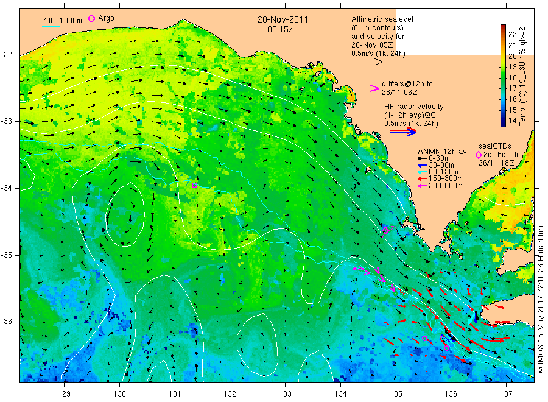Click the magenta 300-600m ANMN arrow

pos(422,186)
